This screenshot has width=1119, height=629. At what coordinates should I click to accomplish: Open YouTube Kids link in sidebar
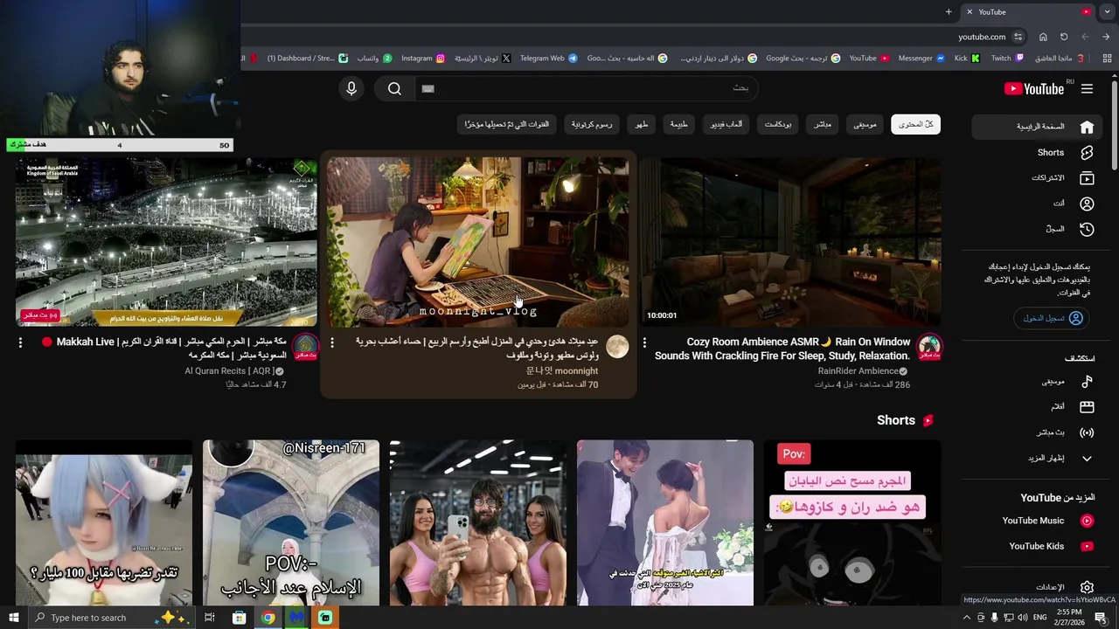(1035, 546)
